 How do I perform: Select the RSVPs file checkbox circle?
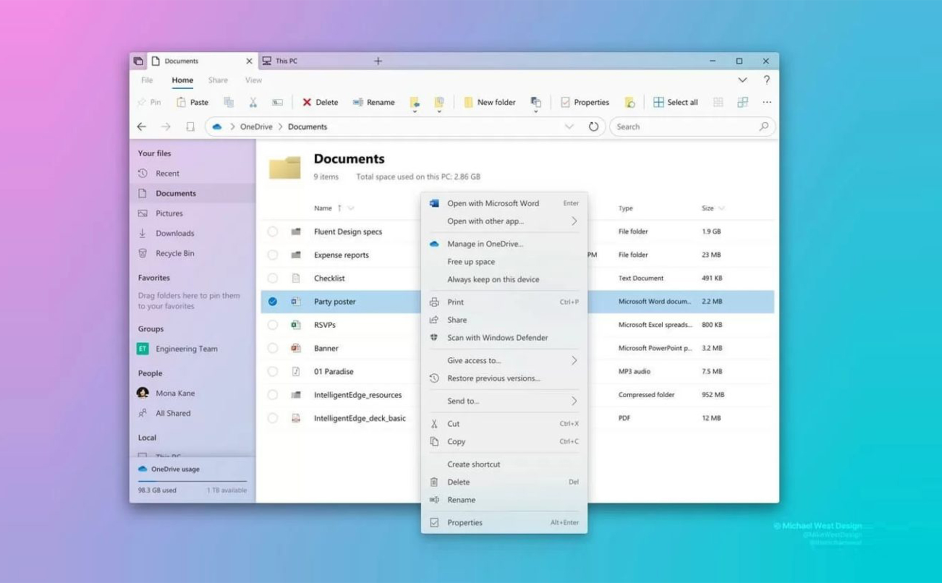pyautogui.click(x=273, y=325)
